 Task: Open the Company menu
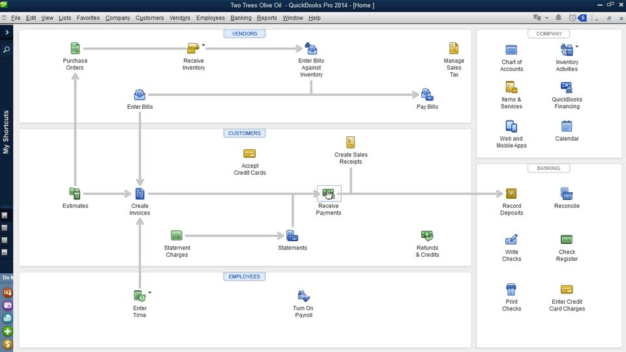118,18
